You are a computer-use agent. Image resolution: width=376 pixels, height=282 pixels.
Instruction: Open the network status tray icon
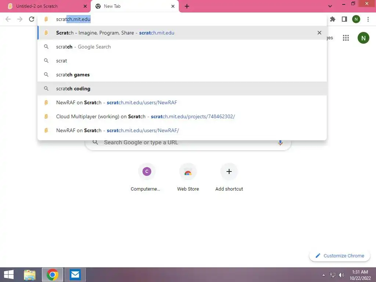point(333,275)
